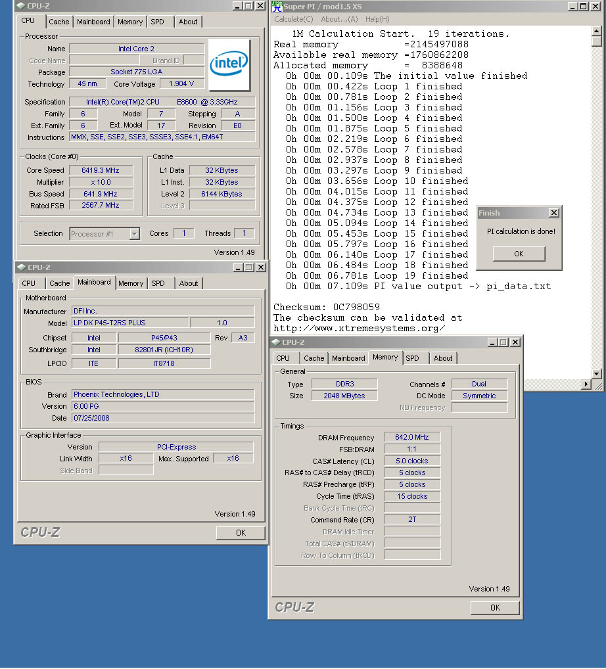Switch to Memory tab in top CPU-Z window

pyautogui.click(x=130, y=22)
